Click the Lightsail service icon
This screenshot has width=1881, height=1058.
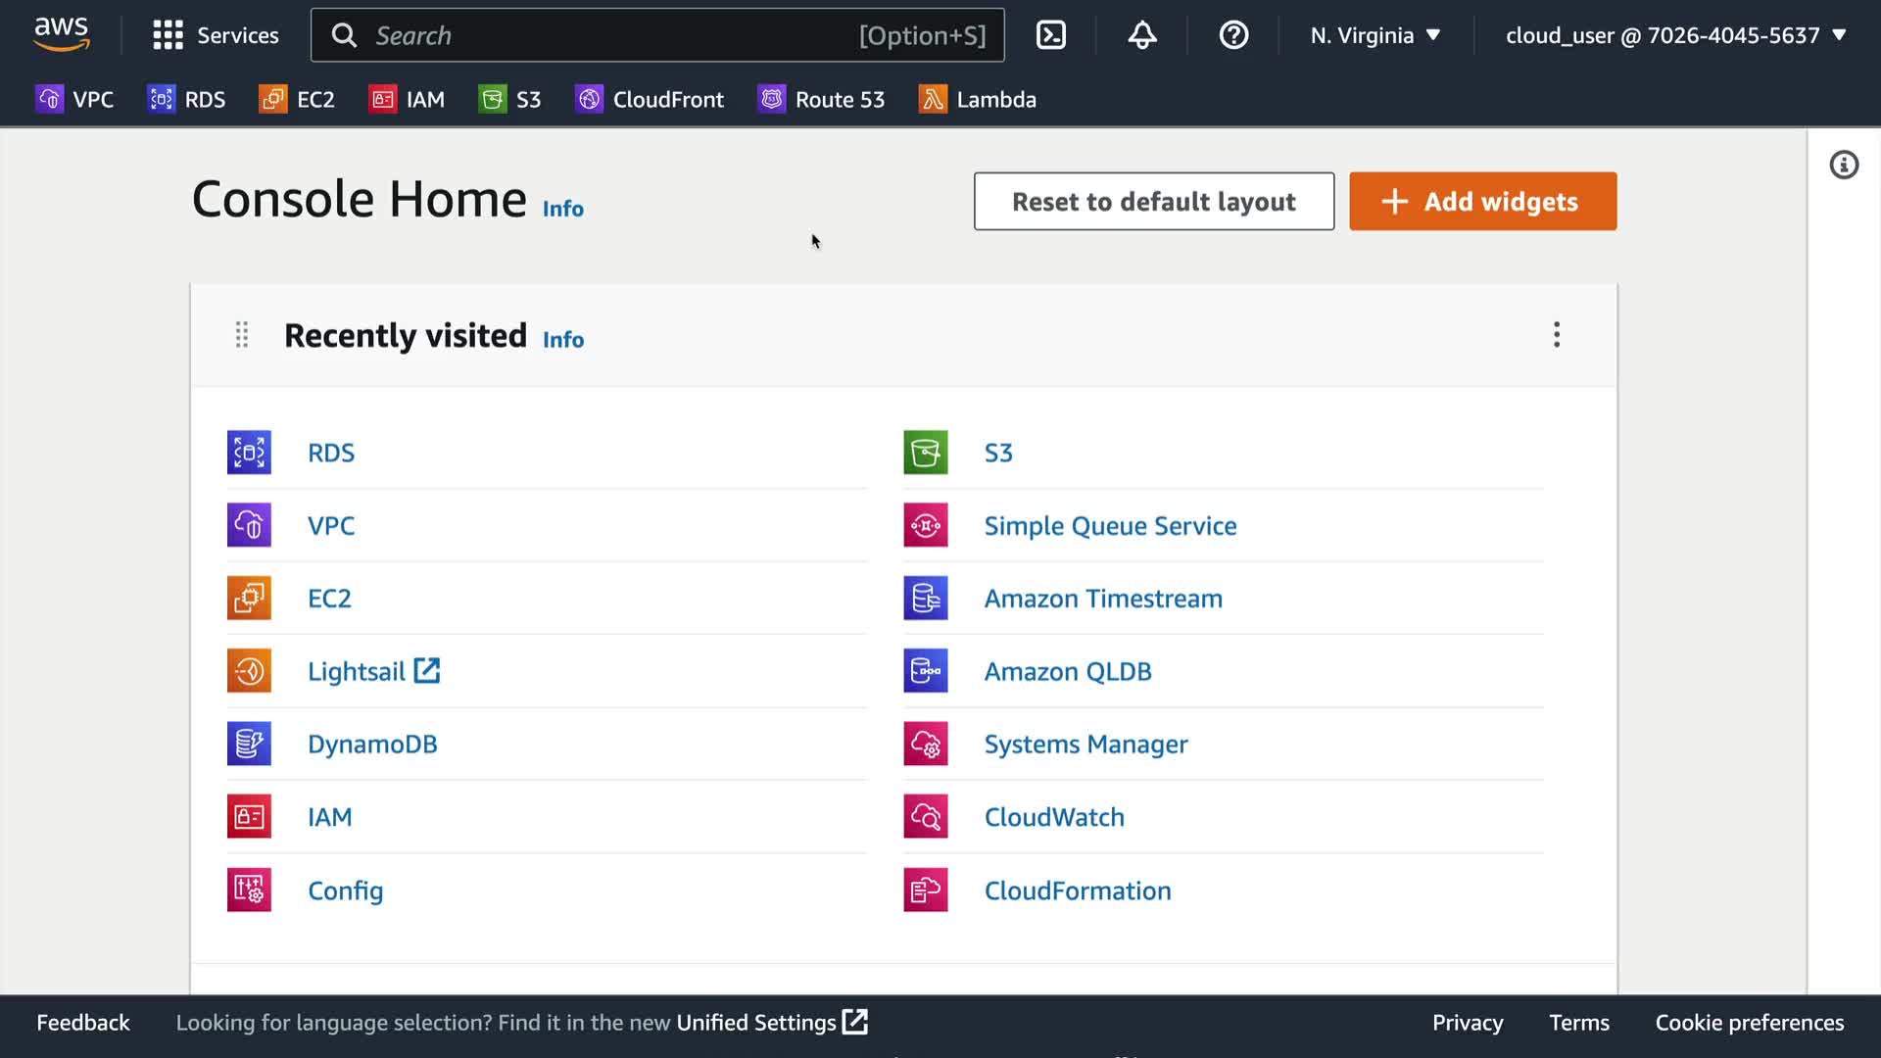point(249,671)
